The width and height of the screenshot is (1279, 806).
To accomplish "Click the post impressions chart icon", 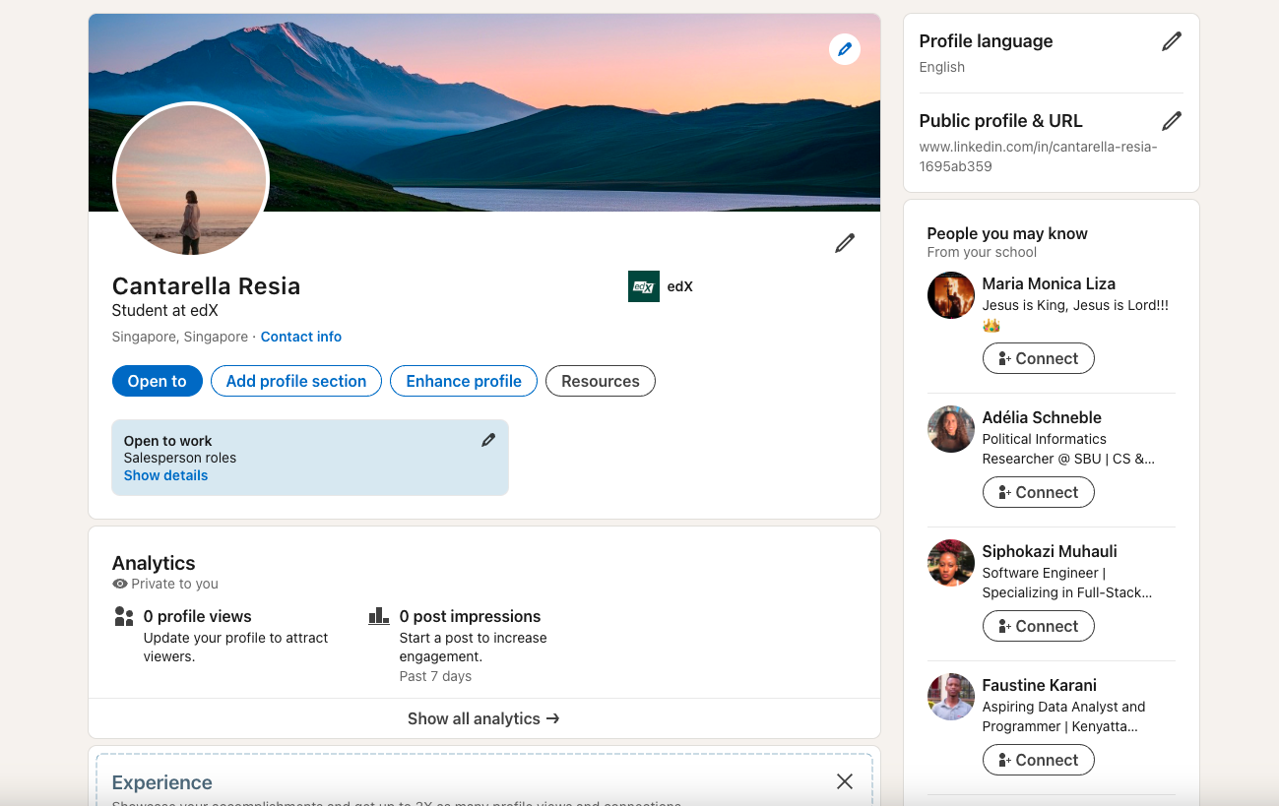I will [379, 614].
